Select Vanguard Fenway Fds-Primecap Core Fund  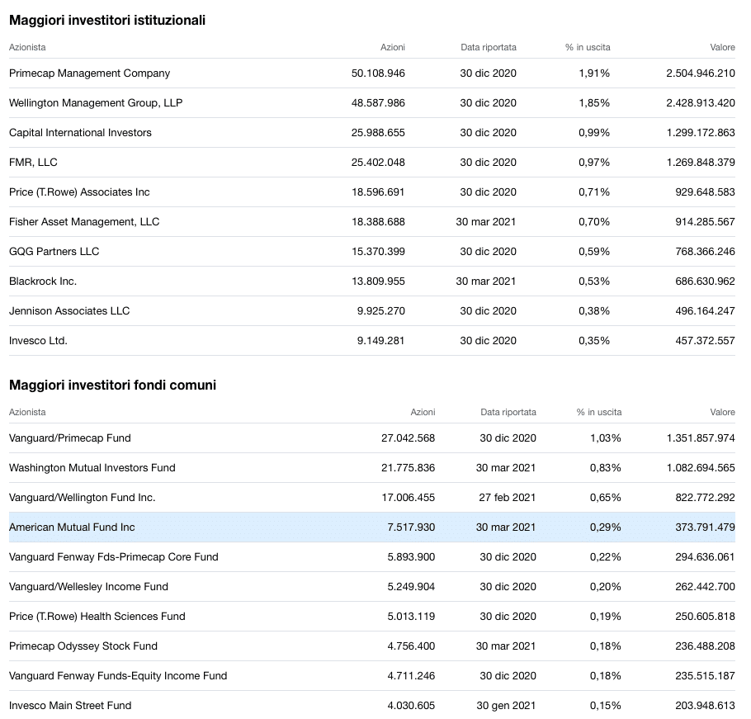click(x=114, y=557)
